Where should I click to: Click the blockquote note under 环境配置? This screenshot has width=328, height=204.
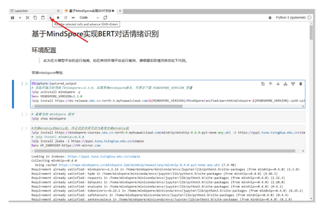pyautogui.click(x=115, y=61)
